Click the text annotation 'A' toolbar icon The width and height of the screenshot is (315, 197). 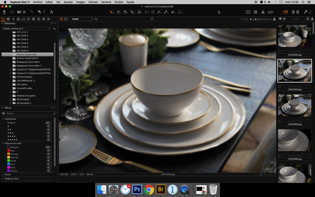(51, 12)
